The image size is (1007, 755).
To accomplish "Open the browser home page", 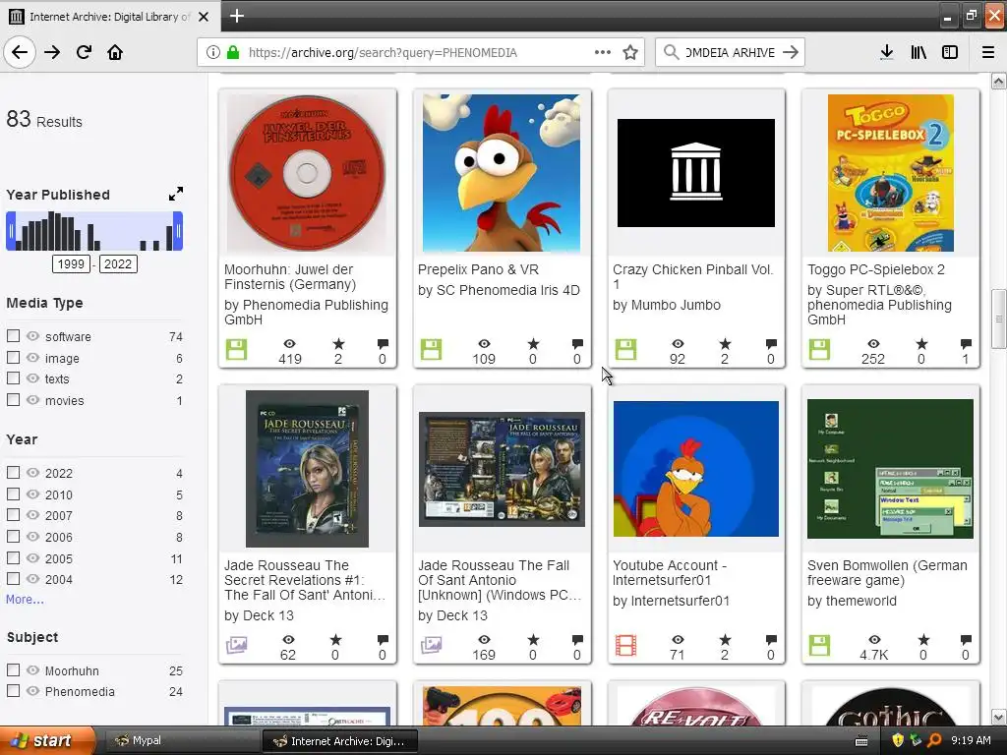I will [x=115, y=52].
